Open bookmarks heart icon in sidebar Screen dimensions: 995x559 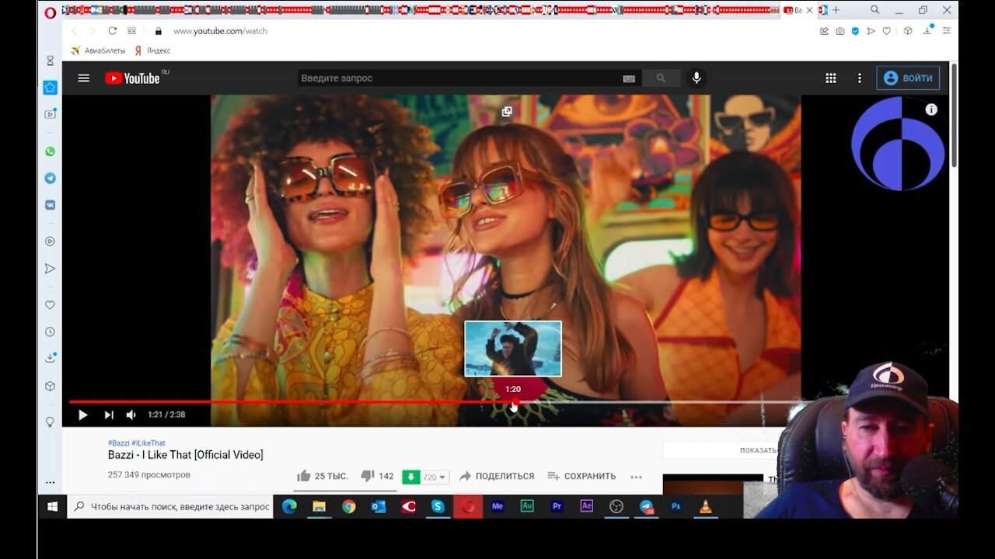pyautogui.click(x=50, y=305)
